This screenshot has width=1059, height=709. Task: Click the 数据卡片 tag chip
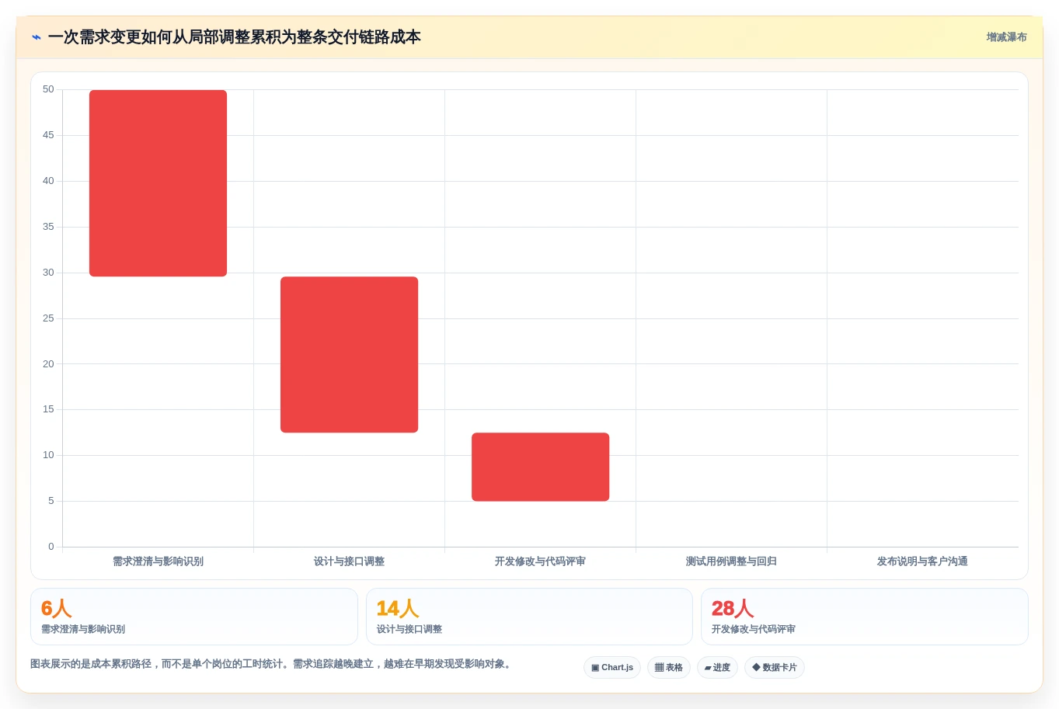point(775,668)
